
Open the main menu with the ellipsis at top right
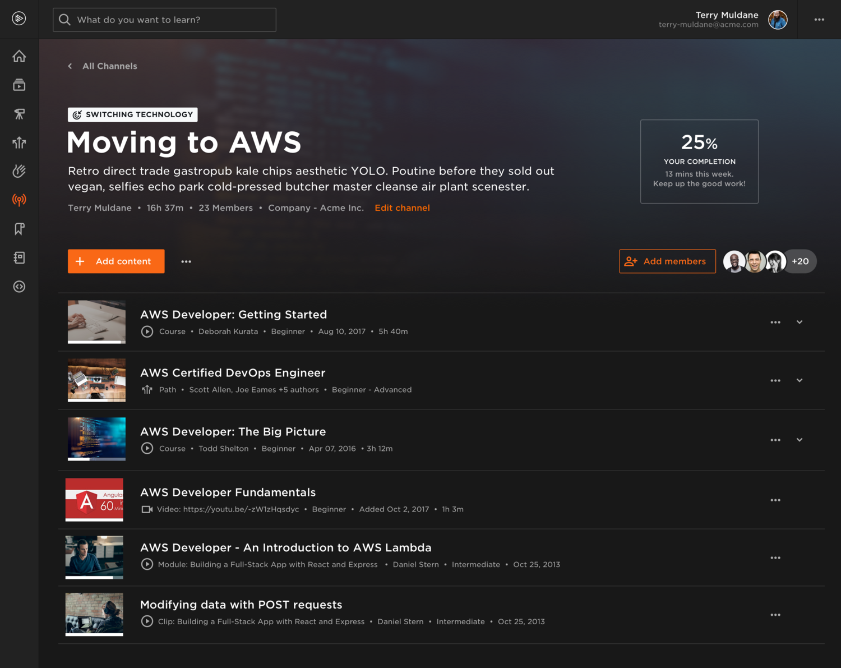pos(820,20)
